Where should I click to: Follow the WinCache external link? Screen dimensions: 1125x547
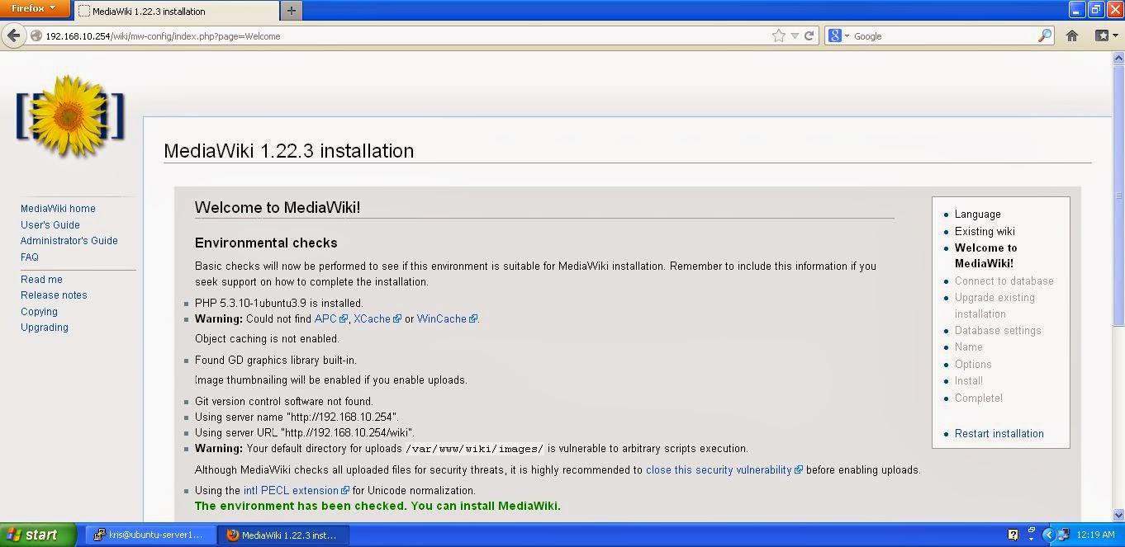tap(447, 318)
